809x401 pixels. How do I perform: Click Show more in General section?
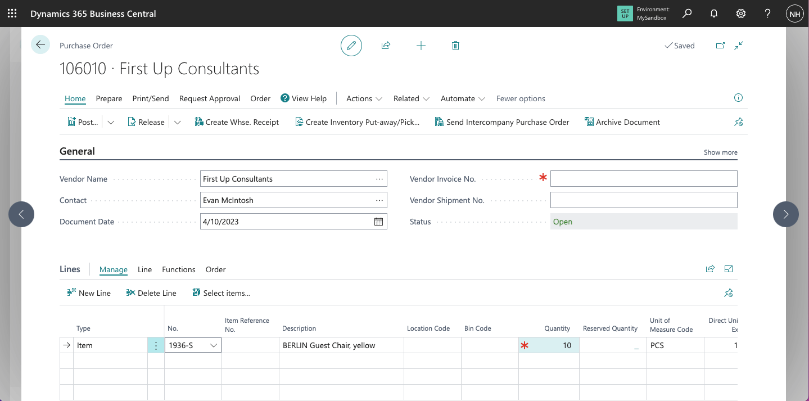(x=720, y=152)
